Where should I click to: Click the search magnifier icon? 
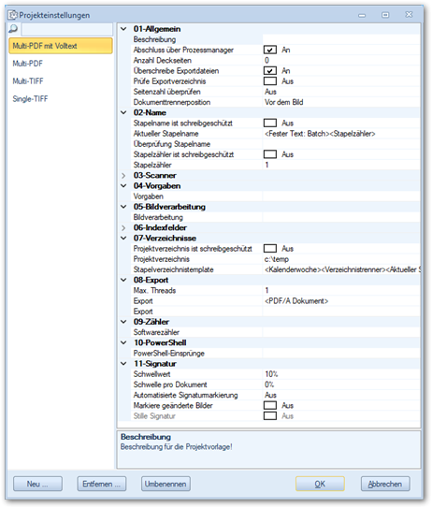coord(13,28)
